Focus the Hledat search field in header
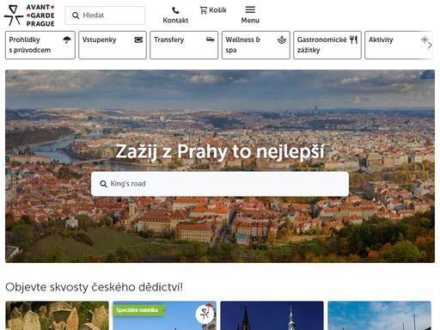This screenshot has width=440, height=330. coord(105,15)
